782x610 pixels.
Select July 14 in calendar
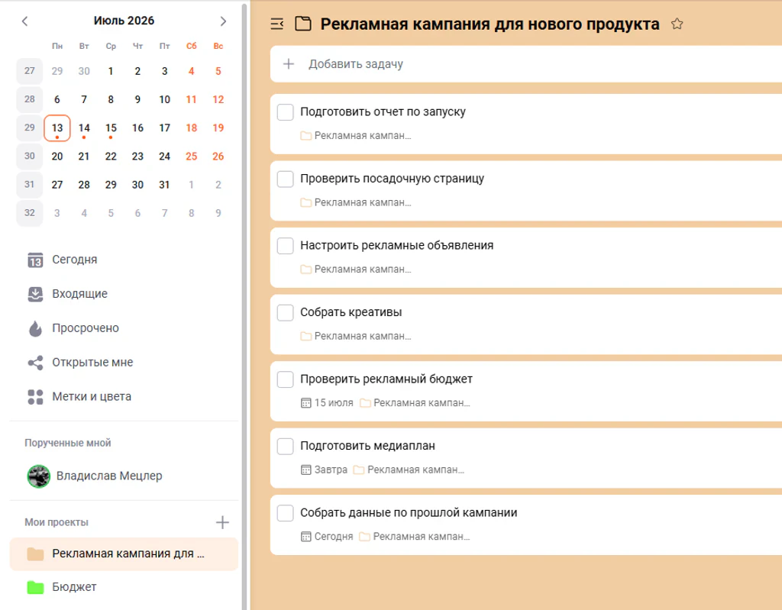84,128
